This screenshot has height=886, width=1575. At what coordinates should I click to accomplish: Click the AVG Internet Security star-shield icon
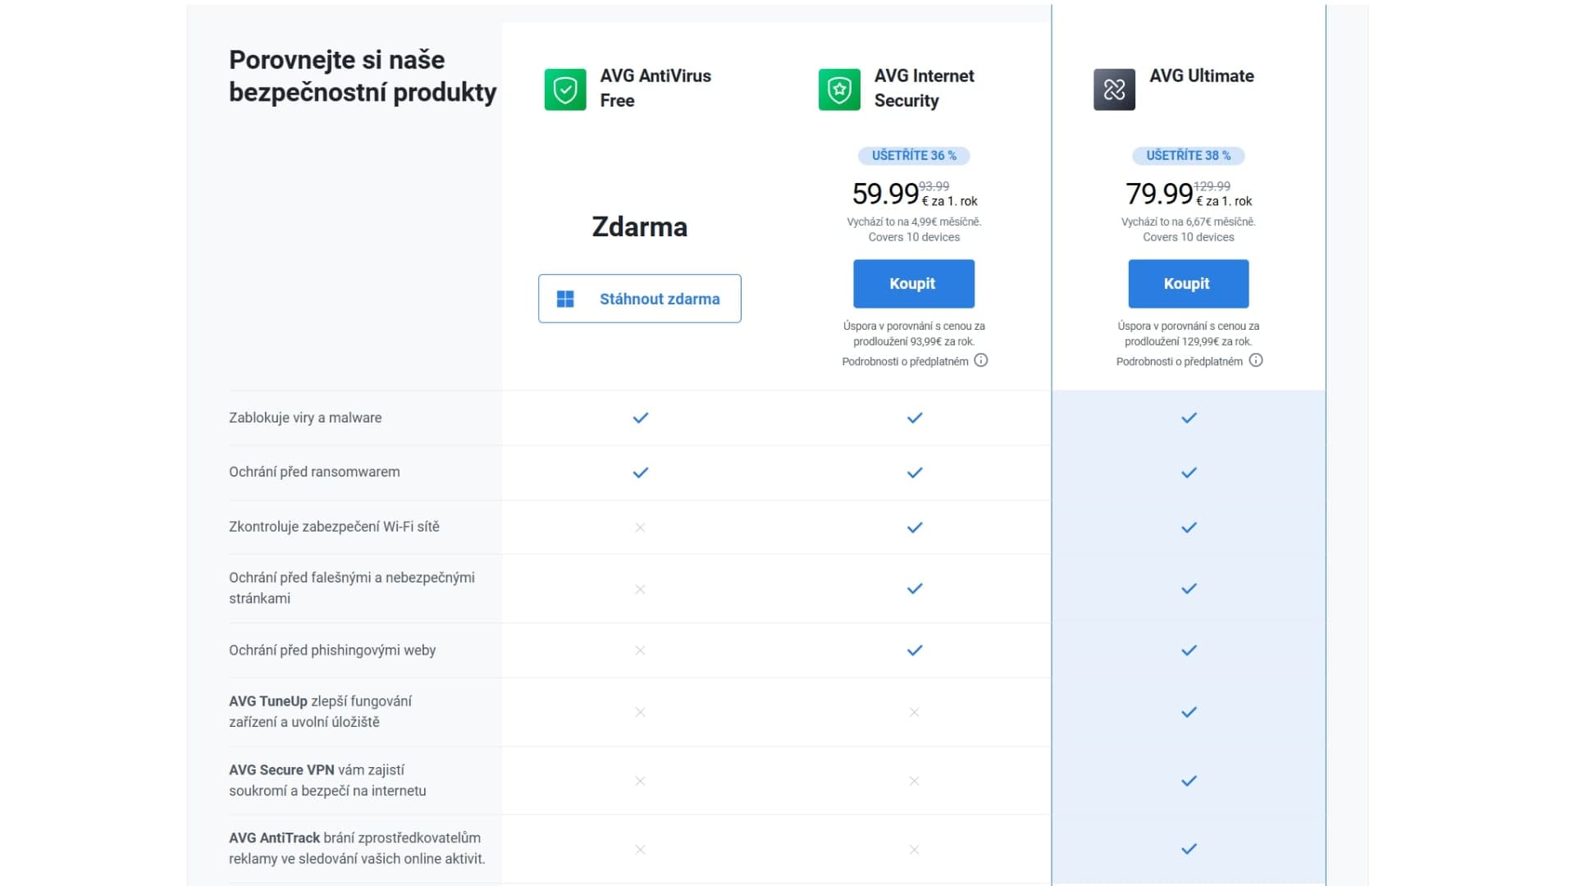pos(839,89)
